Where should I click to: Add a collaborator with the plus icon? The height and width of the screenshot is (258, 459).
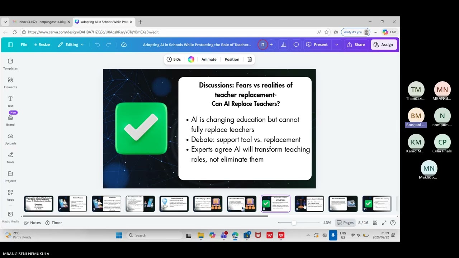tap(271, 45)
